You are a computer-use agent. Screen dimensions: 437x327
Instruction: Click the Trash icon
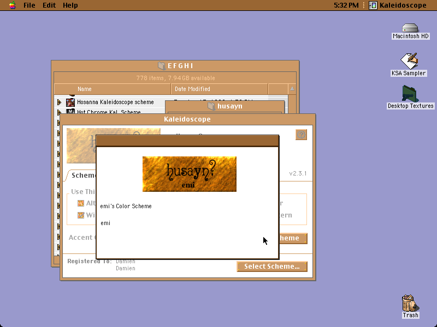click(410, 303)
